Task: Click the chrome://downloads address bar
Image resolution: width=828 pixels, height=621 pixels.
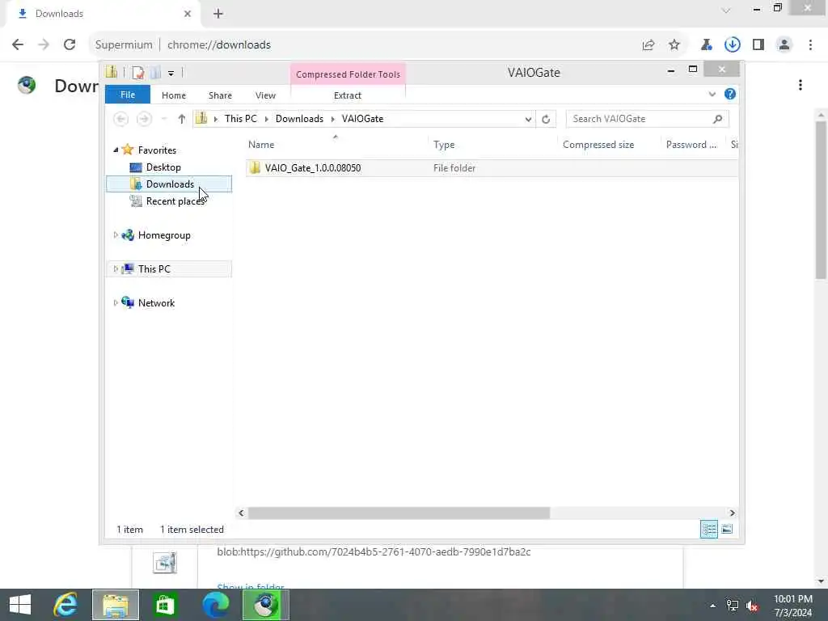Action: [365, 45]
